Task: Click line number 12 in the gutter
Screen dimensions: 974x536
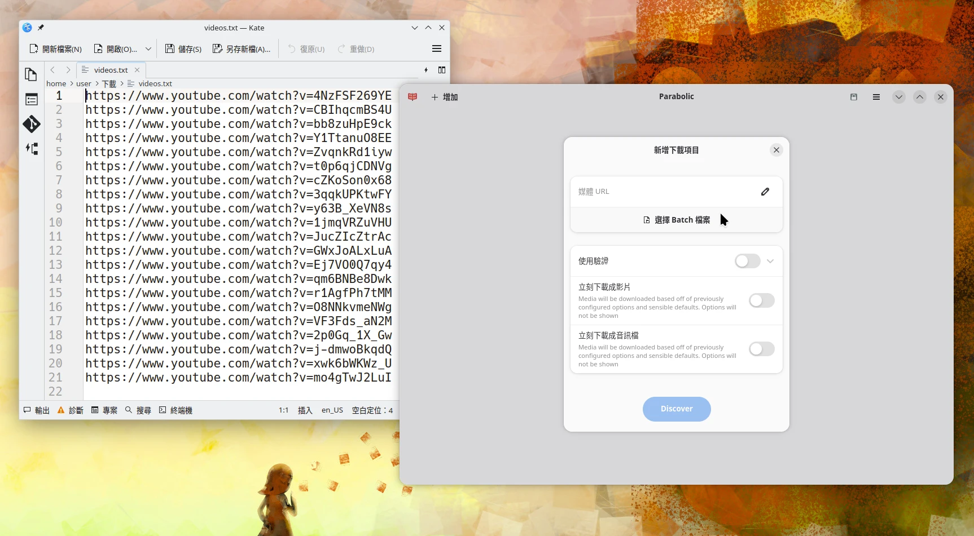Action: click(55, 251)
